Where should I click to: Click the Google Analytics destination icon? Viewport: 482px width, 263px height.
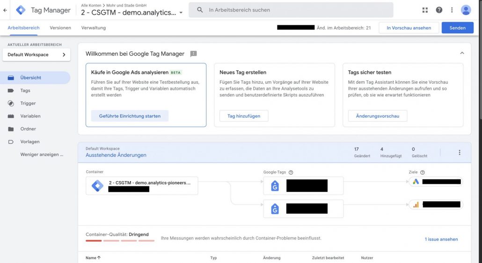point(416,205)
